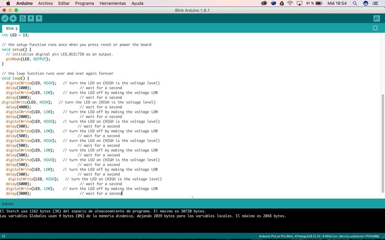The height and width of the screenshot is (240, 385).
Task: Click comment 'the loop function runs over'
Action: [58, 73]
